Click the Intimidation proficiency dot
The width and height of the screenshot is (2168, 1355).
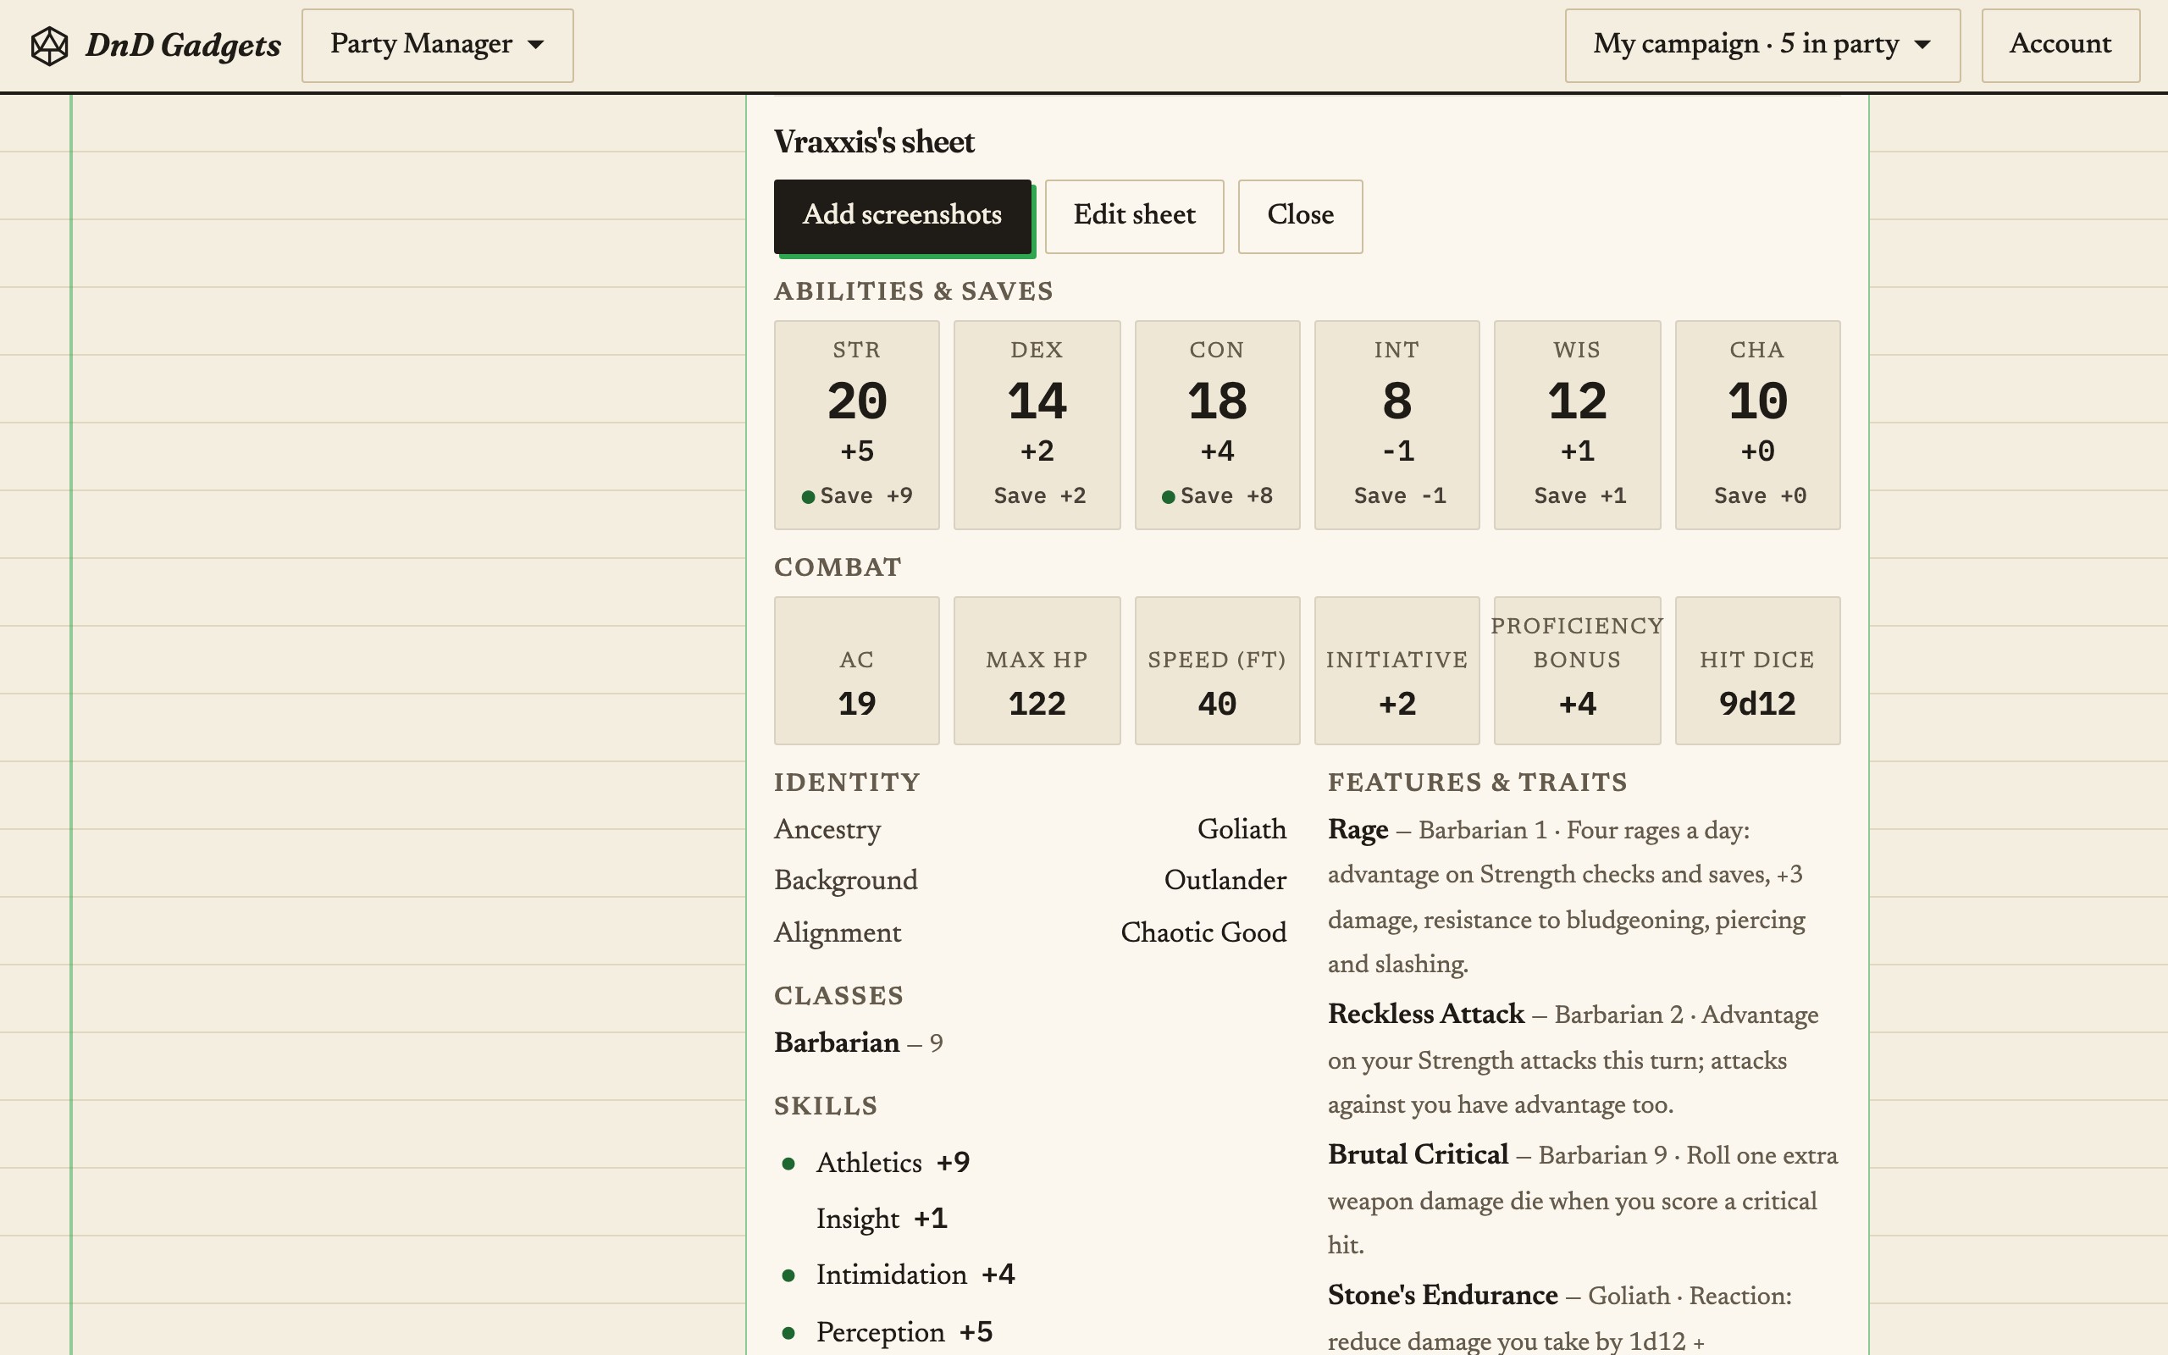coord(788,1276)
